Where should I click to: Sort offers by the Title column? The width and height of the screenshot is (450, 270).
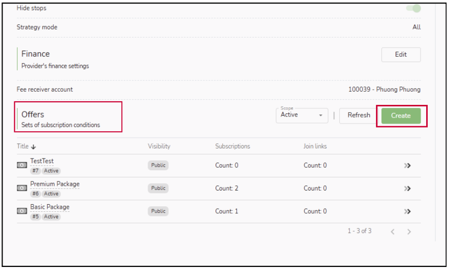tap(26, 146)
